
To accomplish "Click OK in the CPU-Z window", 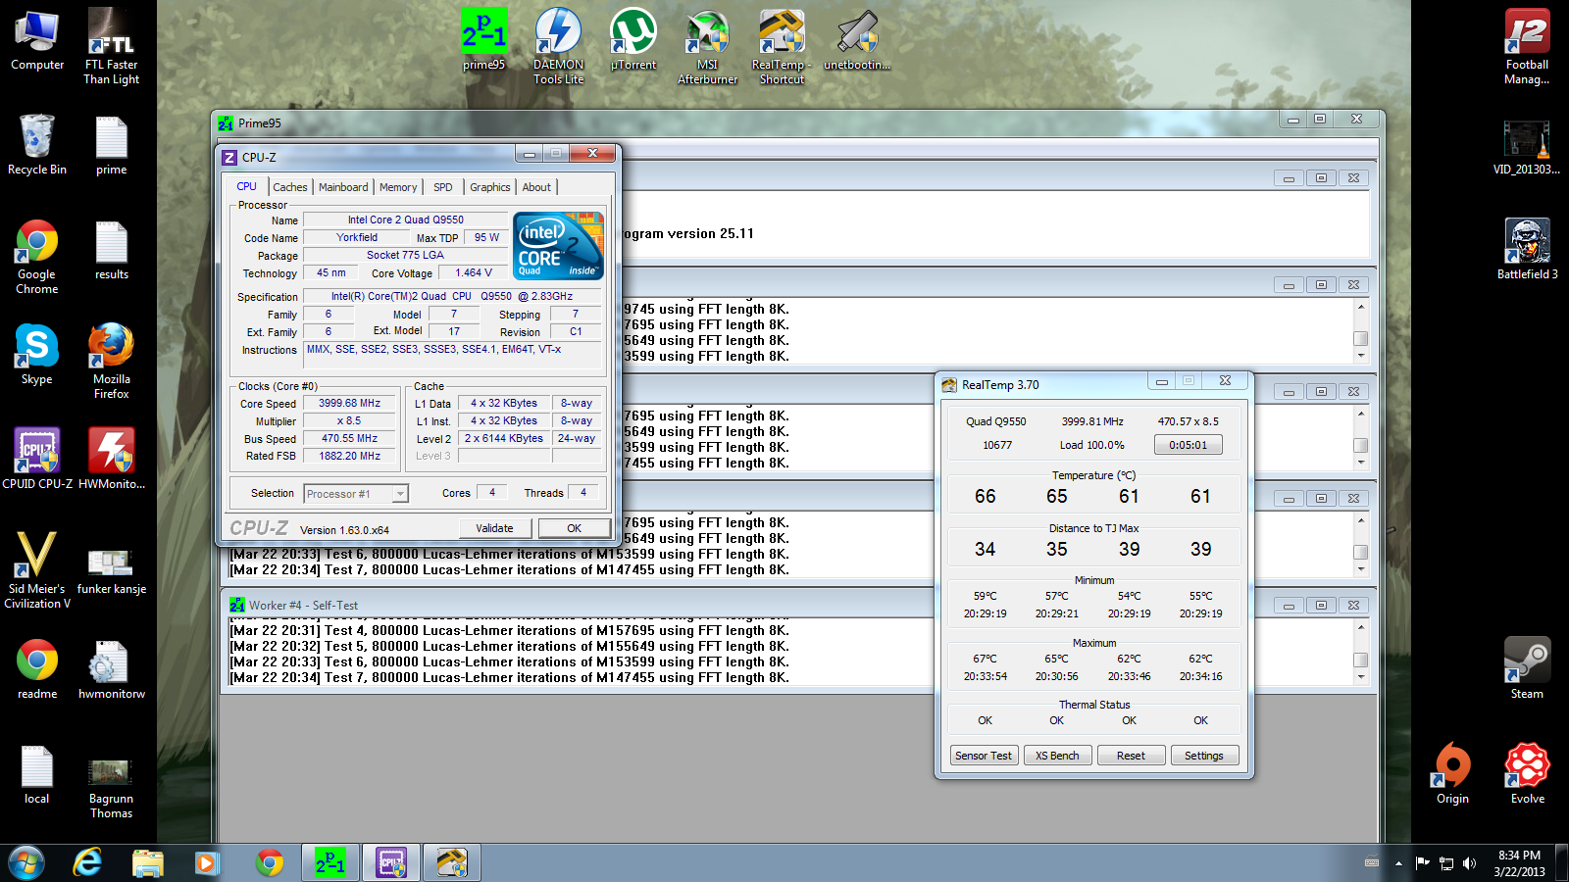I will click(x=575, y=528).
